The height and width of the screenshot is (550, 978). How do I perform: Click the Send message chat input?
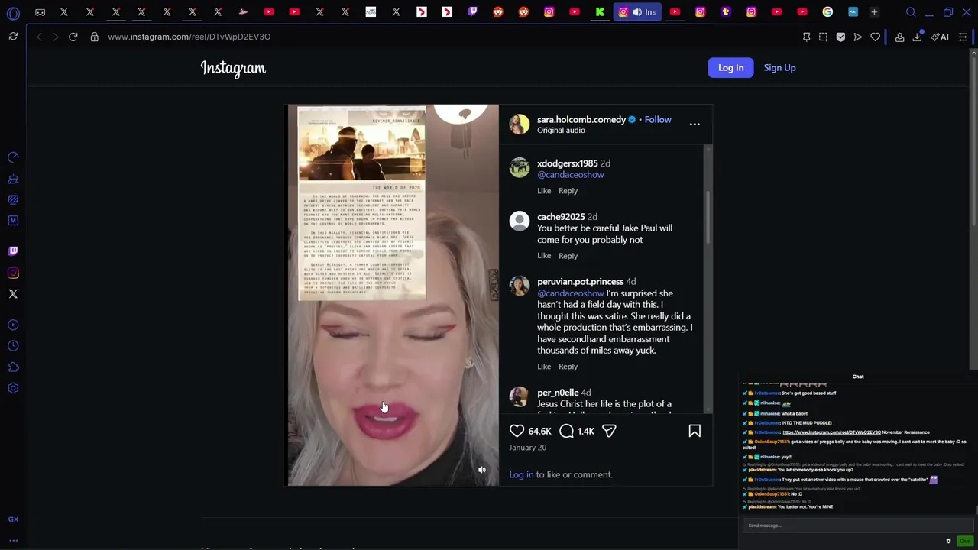[857, 526]
